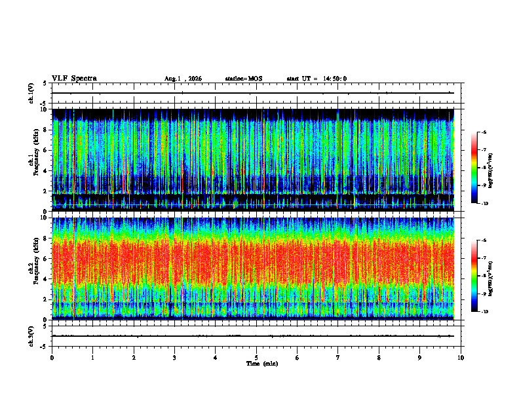Viewport: 519px width, 401px height.
Task: Click the "station=MOS" header label
Action: (244, 79)
